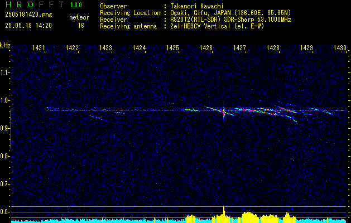This screenshot has width=351, height=223.
Task: Click the 1430 time axis marker
Action: [x=340, y=48]
